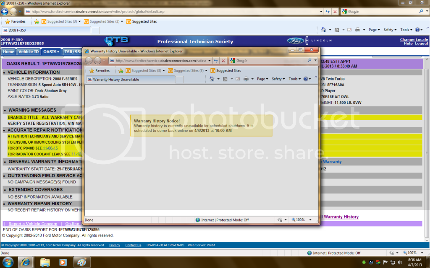Open search provider dropdown in popup window
This screenshot has width=430, height=268.
pyautogui.click(x=315, y=60)
